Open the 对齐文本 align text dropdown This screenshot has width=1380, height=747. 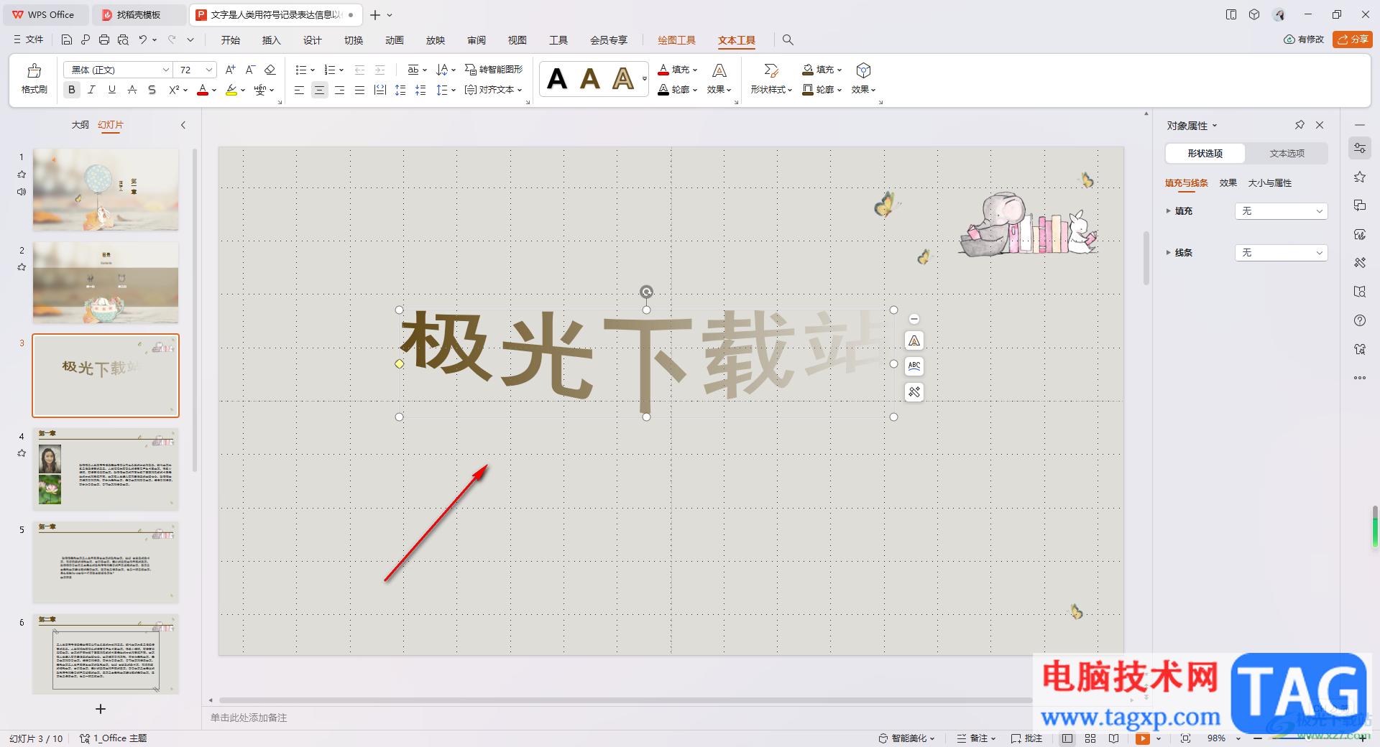pos(493,90)
